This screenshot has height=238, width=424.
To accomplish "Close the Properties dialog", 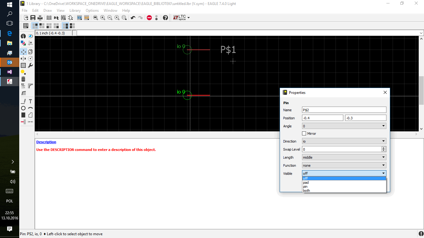I will (x=385, y=92).
